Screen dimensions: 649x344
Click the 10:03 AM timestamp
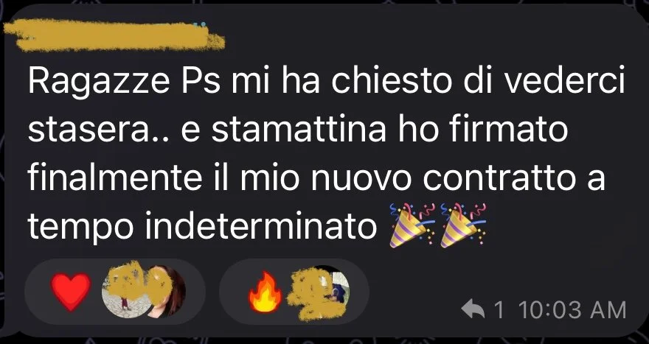572,310
